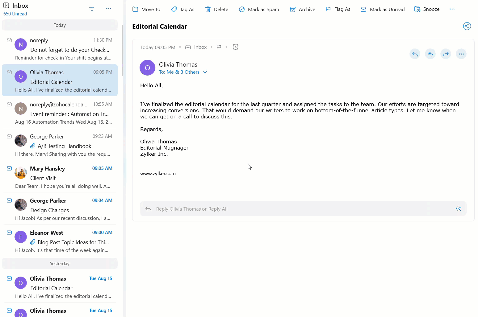Toggle read status of A/B Testing Handbook email
The height and width of the screenshot is (317, 478).
pos(9,136)
